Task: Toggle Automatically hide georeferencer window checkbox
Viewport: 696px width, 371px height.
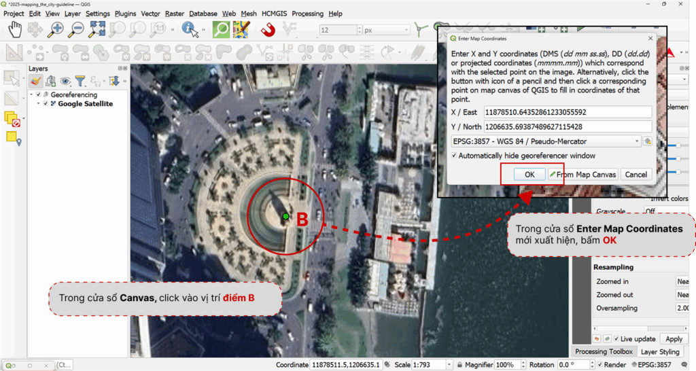Action: point(453,156)
